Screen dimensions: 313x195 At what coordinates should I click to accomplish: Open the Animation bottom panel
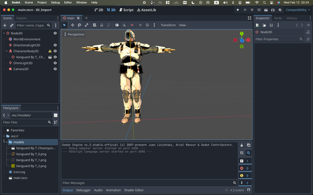click(113, 190)
